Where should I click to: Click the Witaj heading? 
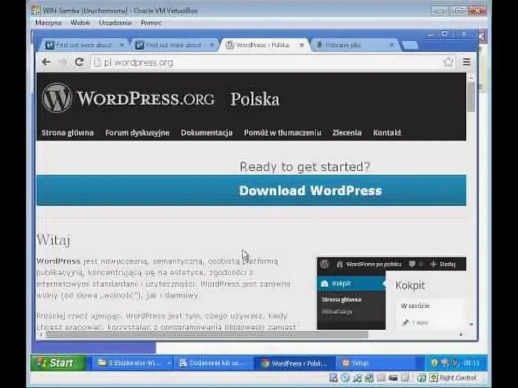53,240
